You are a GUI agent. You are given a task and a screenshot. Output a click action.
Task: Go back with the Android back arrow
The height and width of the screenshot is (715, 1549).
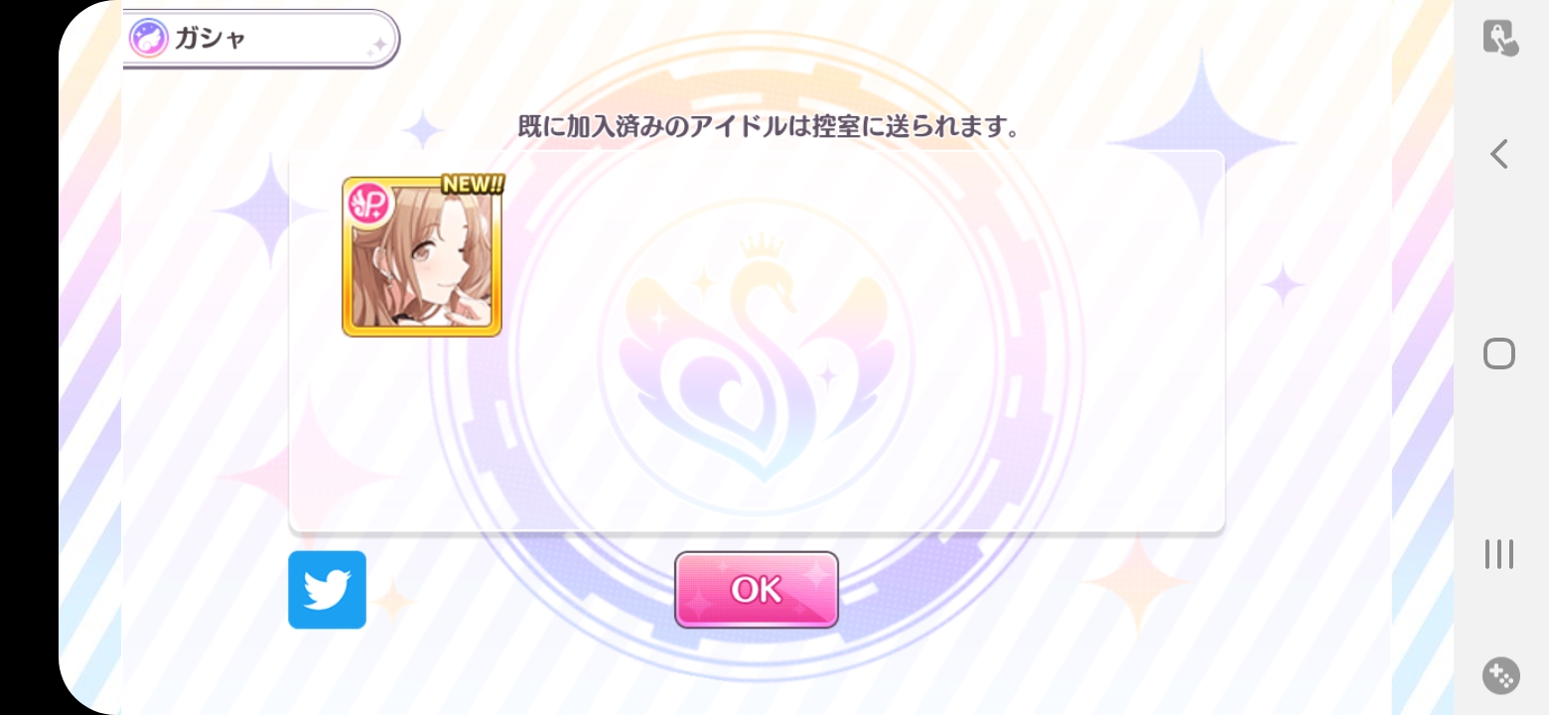pos(1499,154)
